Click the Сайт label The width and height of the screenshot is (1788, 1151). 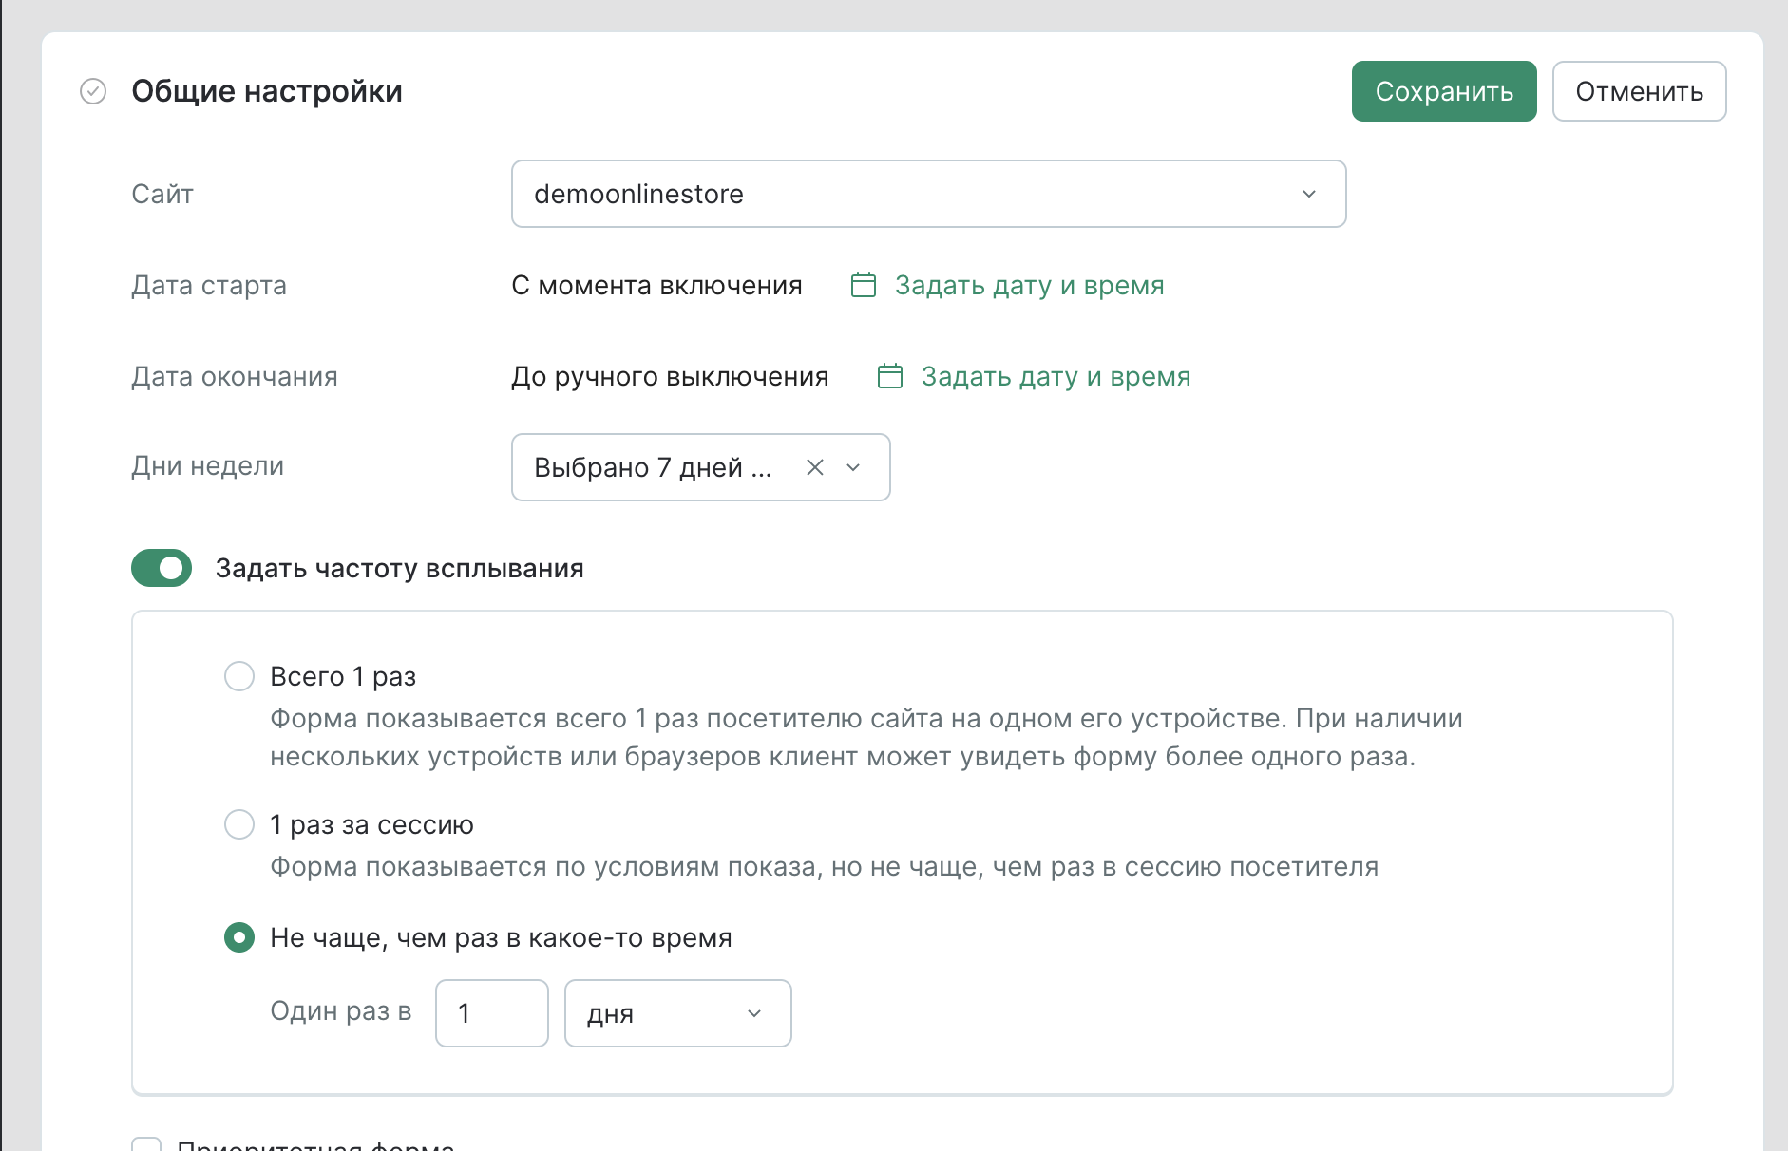pos(162,194)
